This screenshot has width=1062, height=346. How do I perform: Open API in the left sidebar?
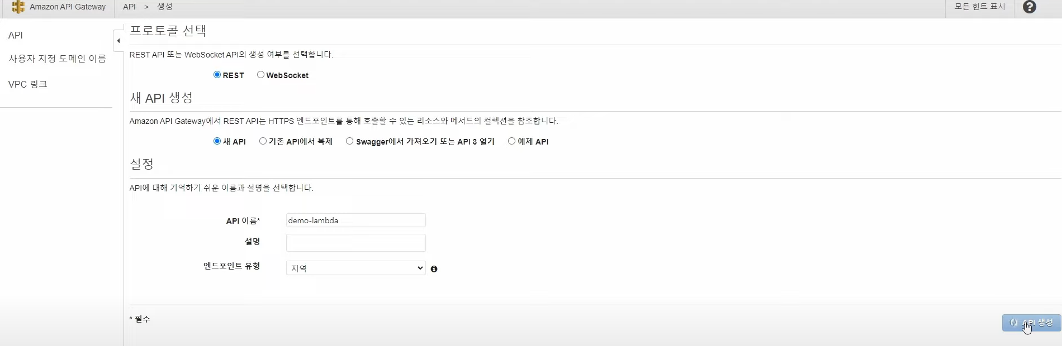pyautogui.click(x=16, y=35)
